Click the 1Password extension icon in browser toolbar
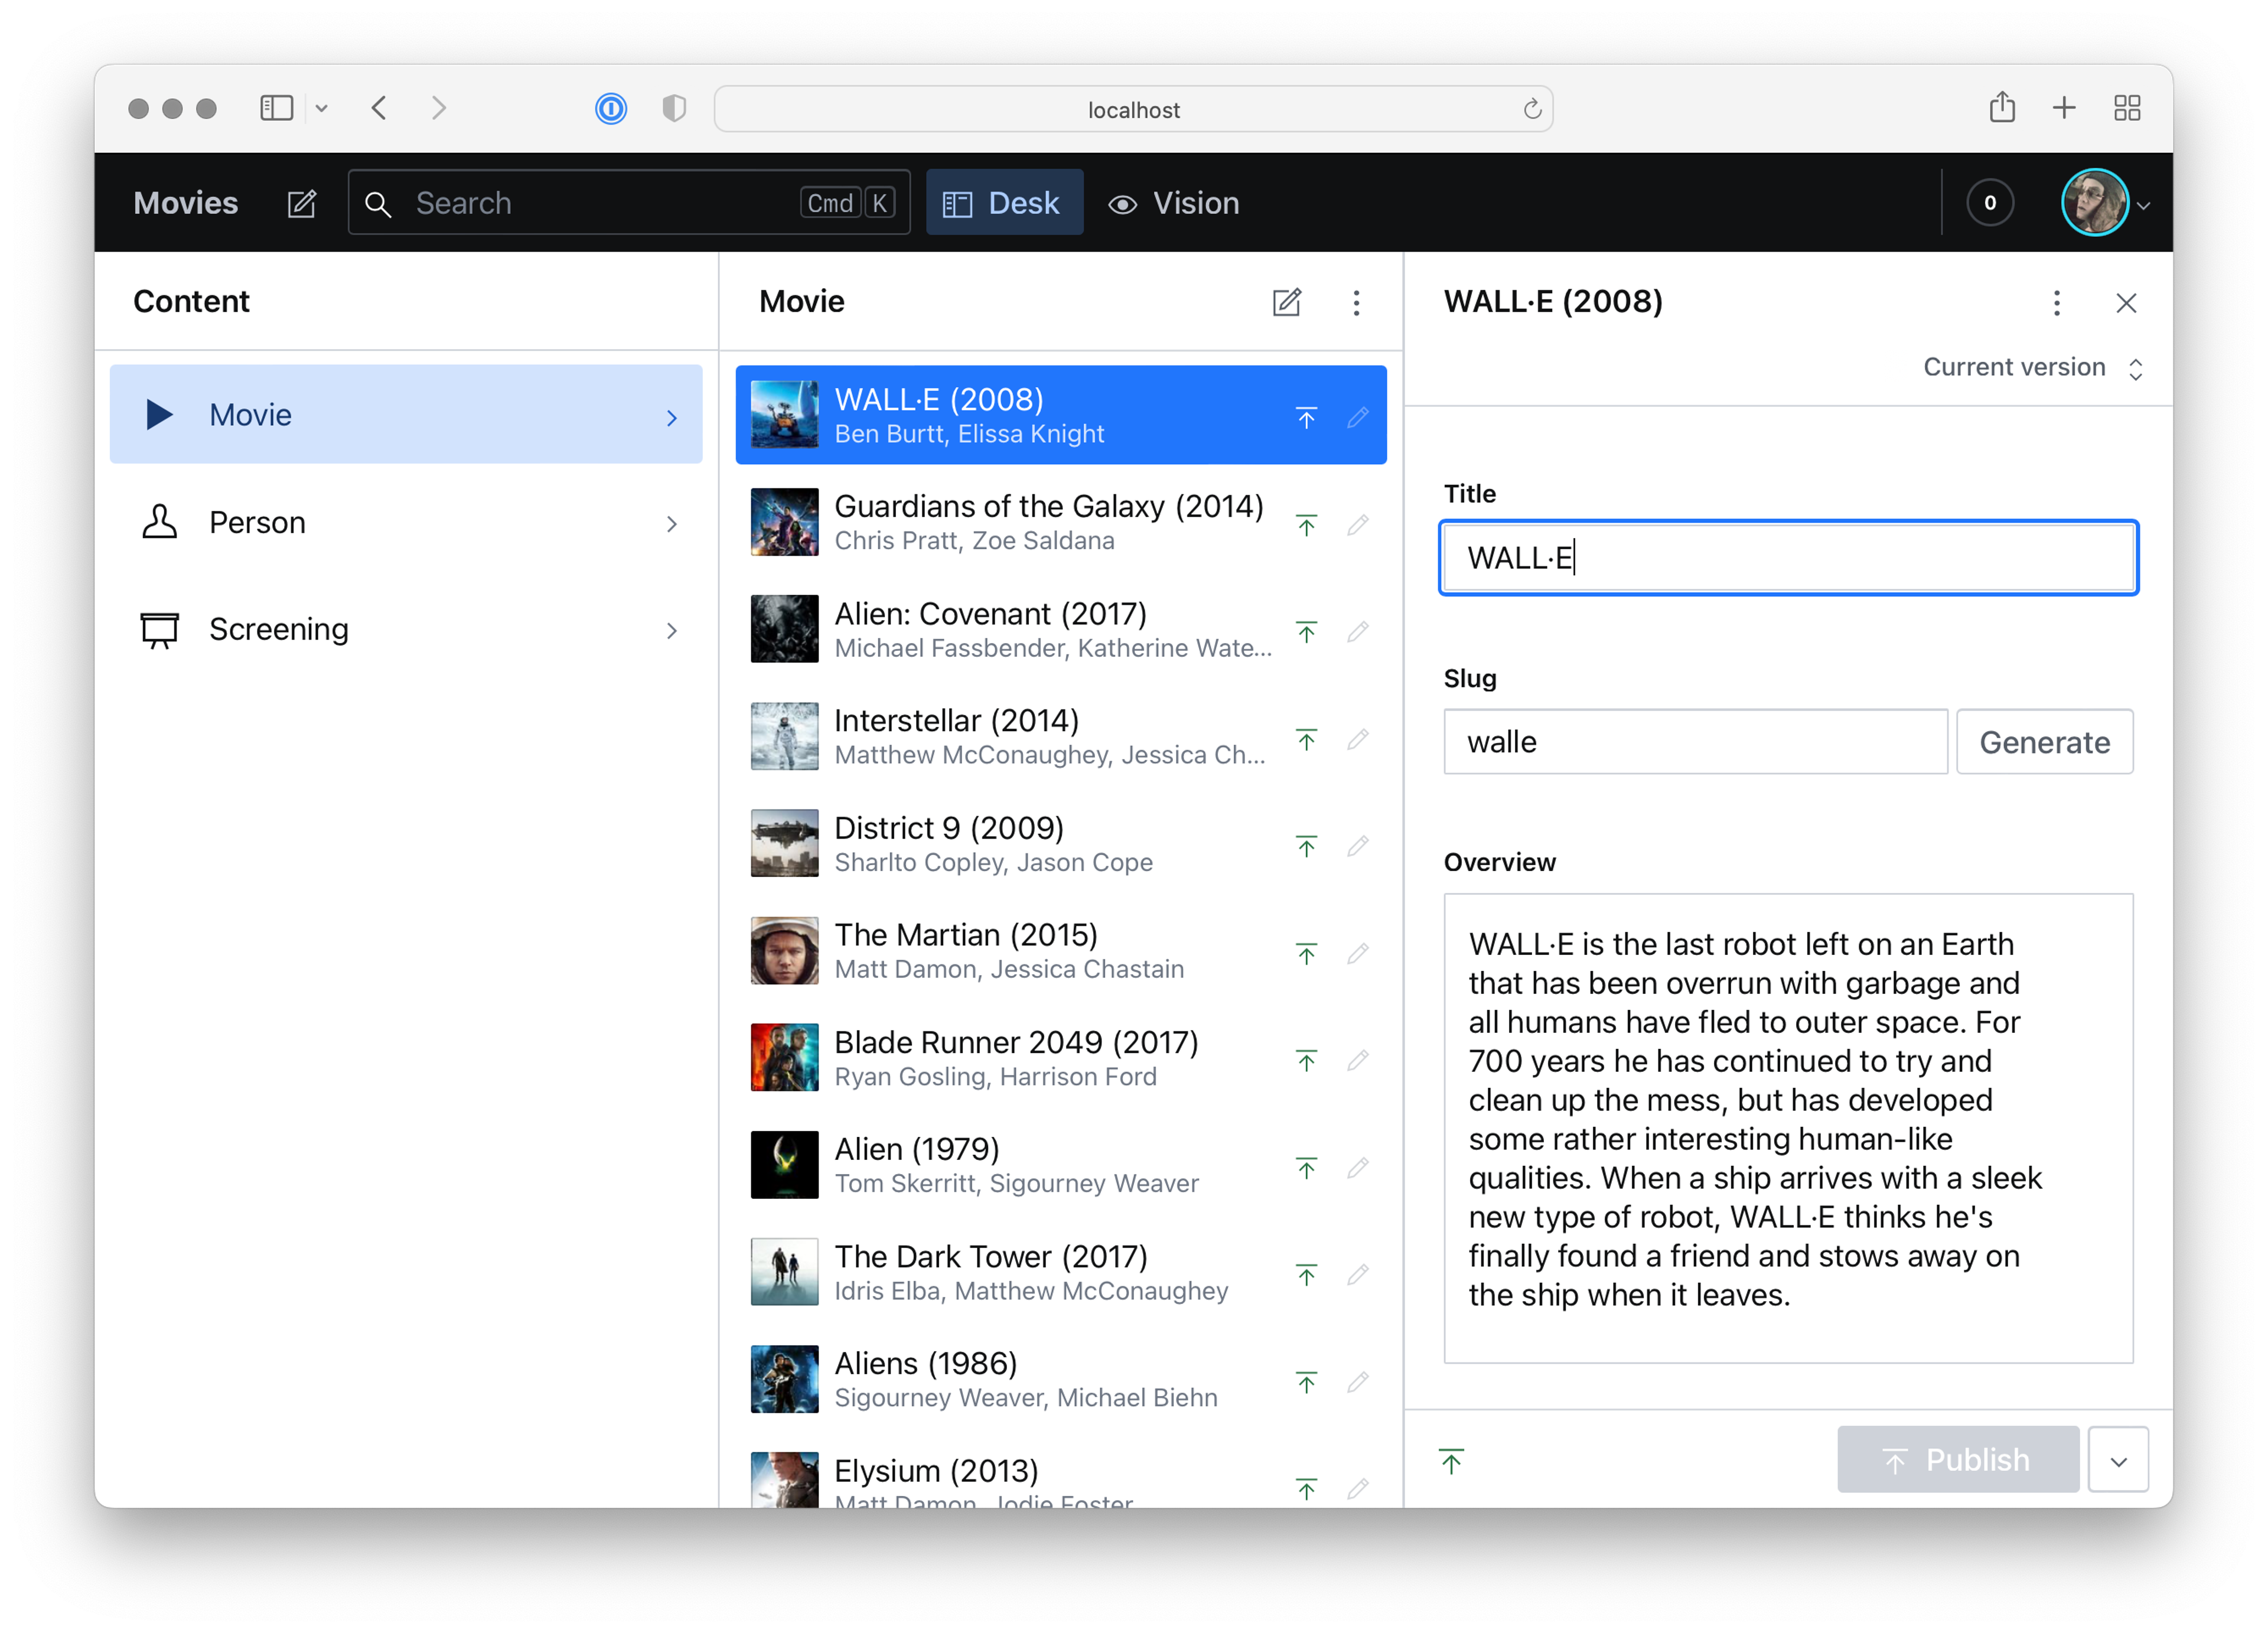Screen dimensions: 2268x1633 point(611,108)
